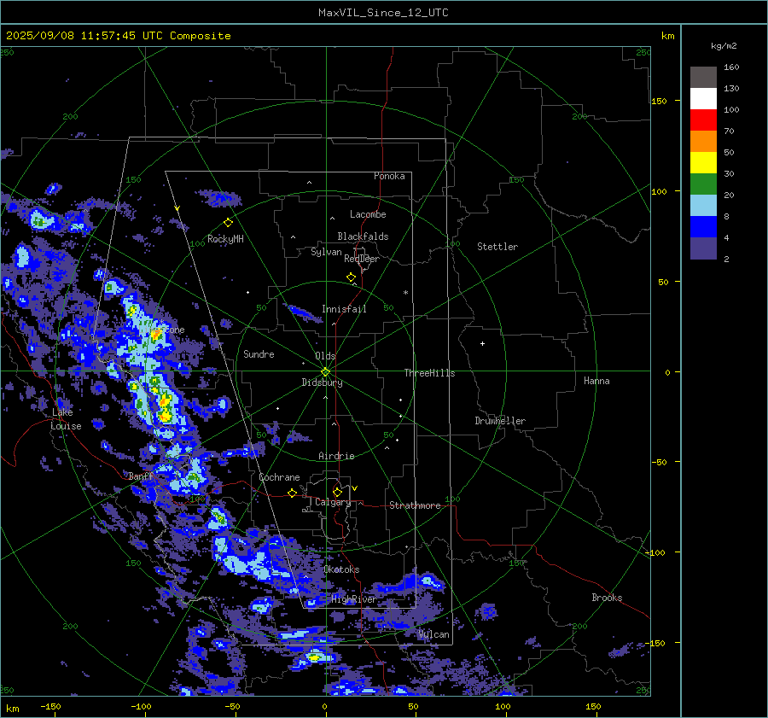Click the Sylvan label on map

click(326, 252)
